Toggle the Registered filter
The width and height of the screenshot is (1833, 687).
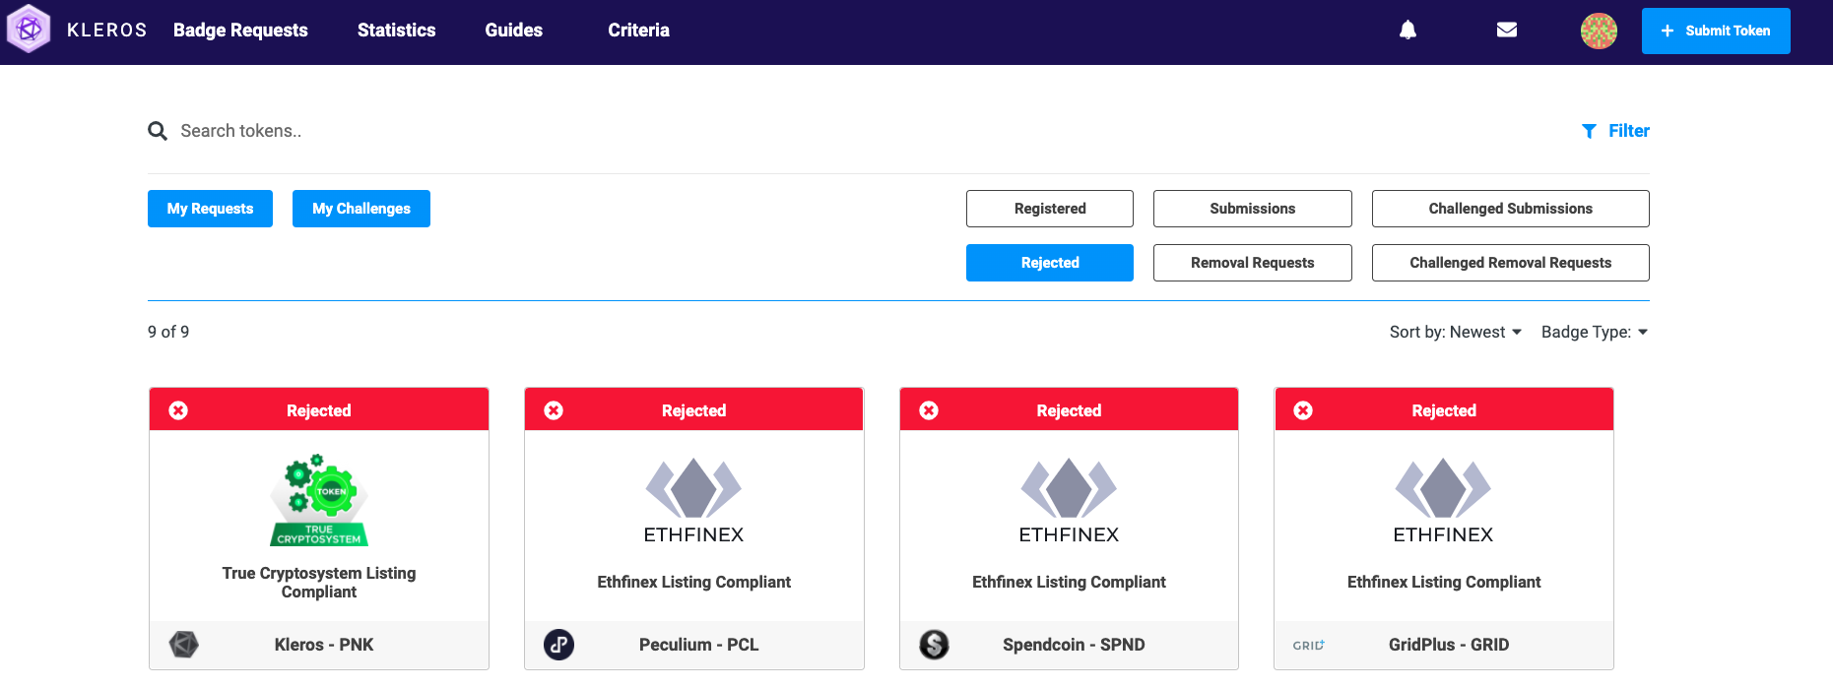click(x=1050, y=209)
